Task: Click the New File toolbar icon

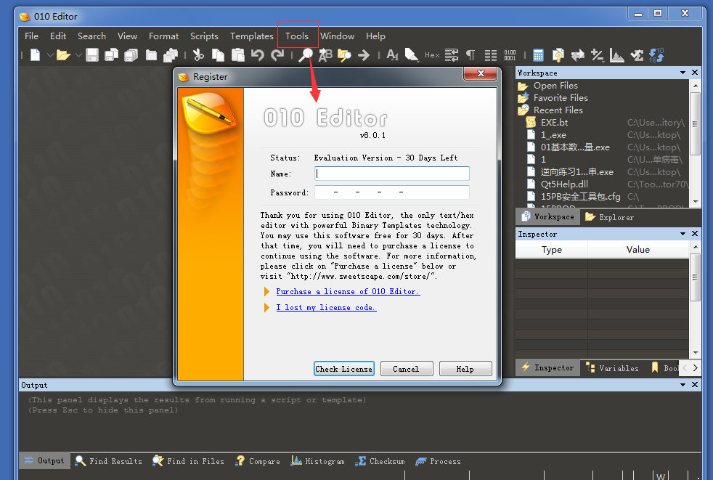Action: coord(35,55)
